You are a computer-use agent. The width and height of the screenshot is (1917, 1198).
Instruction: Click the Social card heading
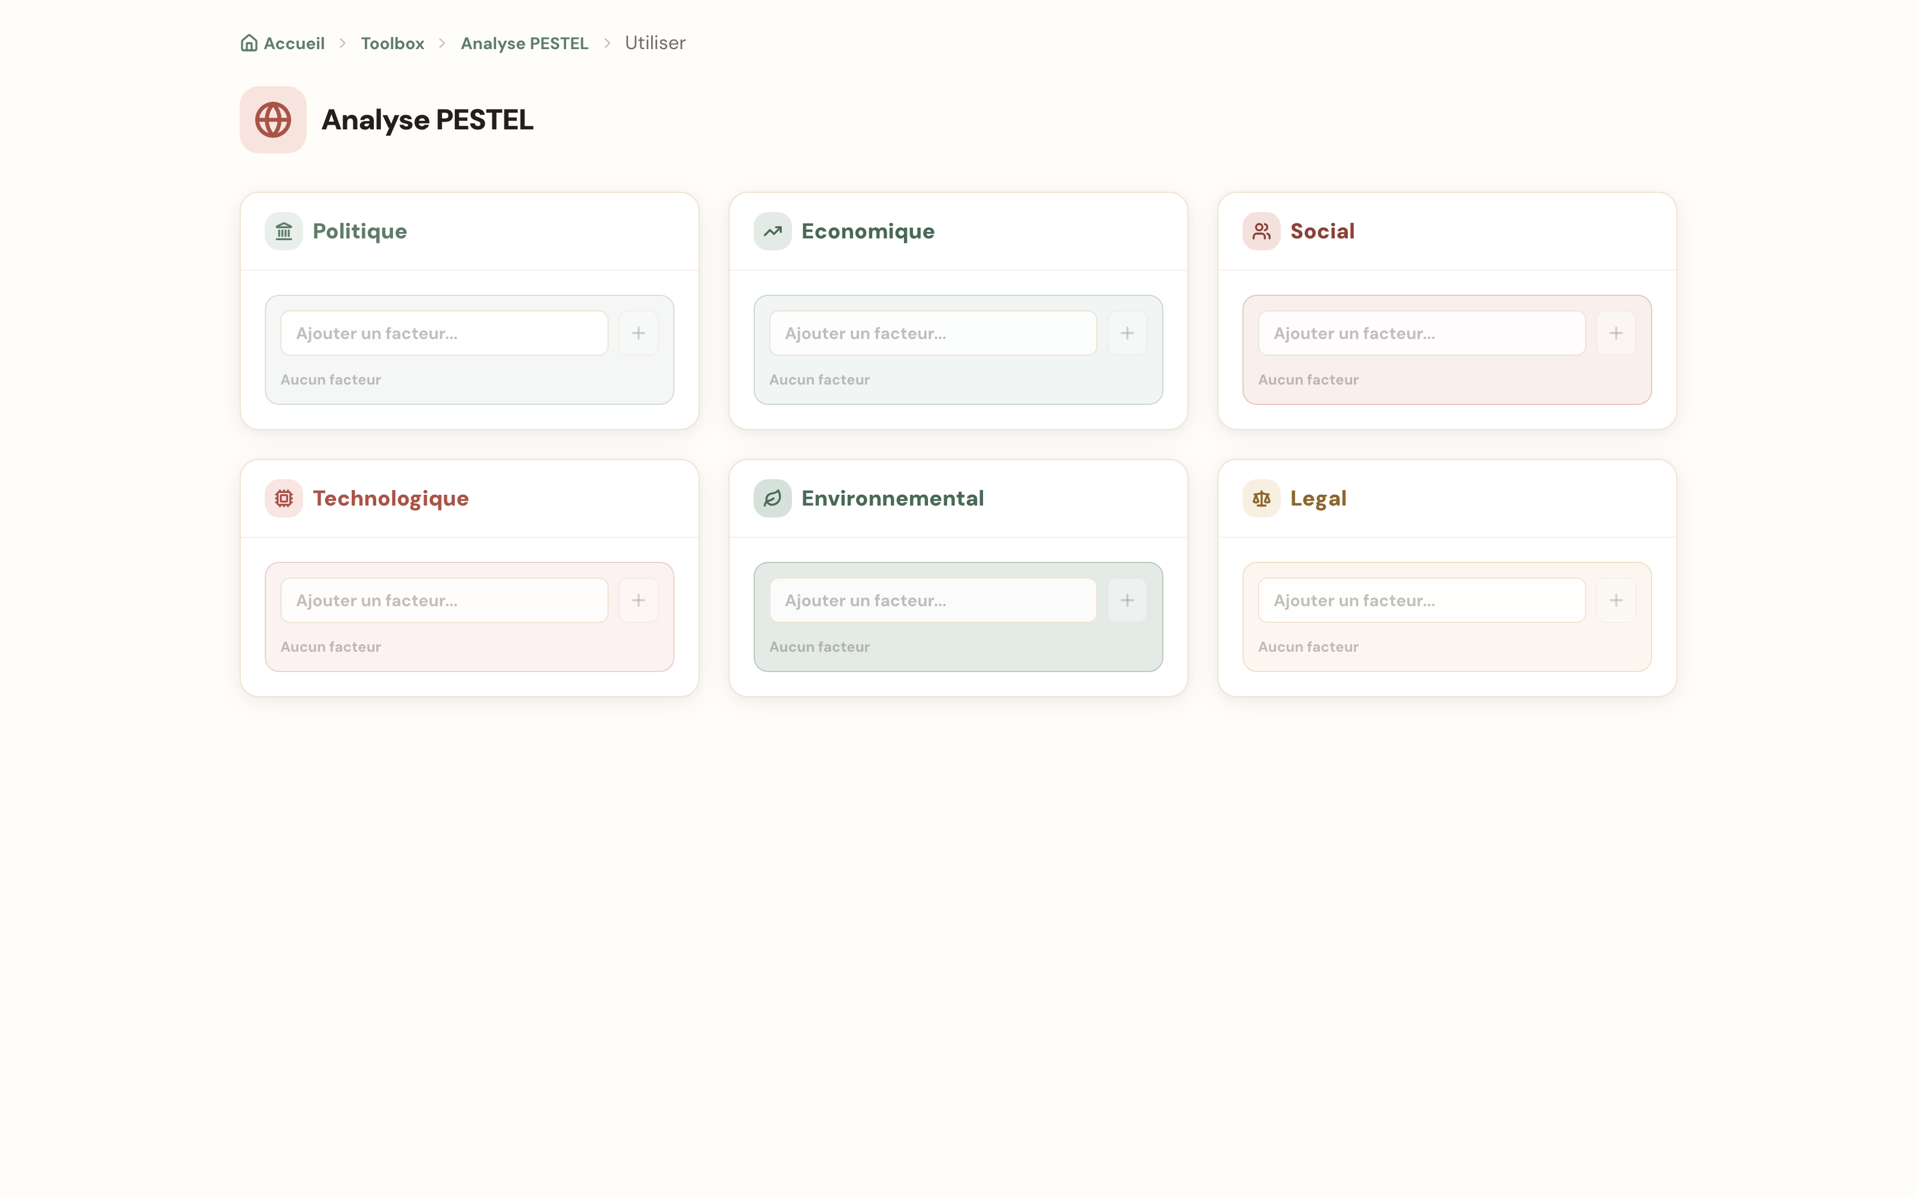pyautogui.click(x=1322, y=231)
